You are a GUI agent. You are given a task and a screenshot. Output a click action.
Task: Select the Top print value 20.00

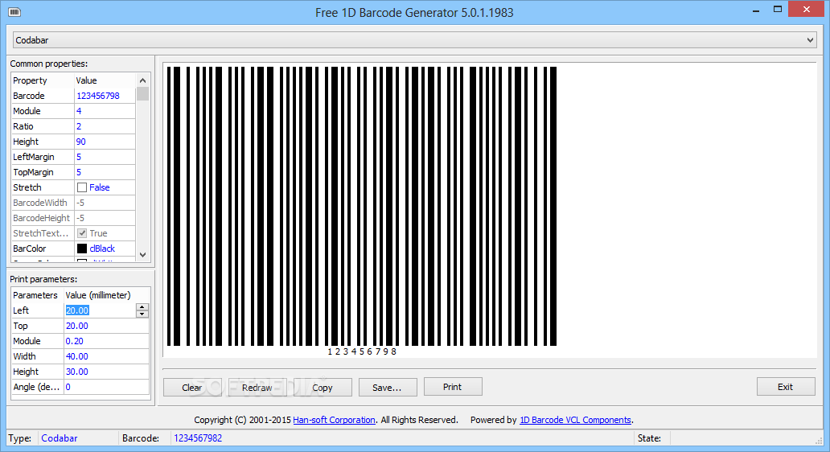[106, 326]
